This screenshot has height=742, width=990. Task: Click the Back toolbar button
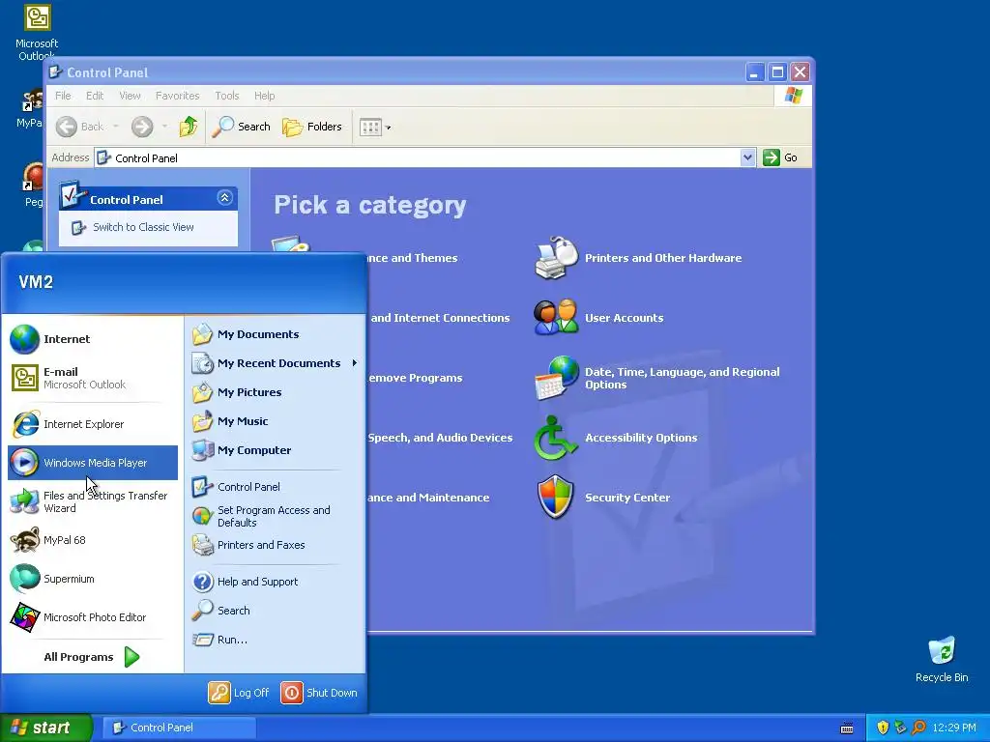[79, 127]
